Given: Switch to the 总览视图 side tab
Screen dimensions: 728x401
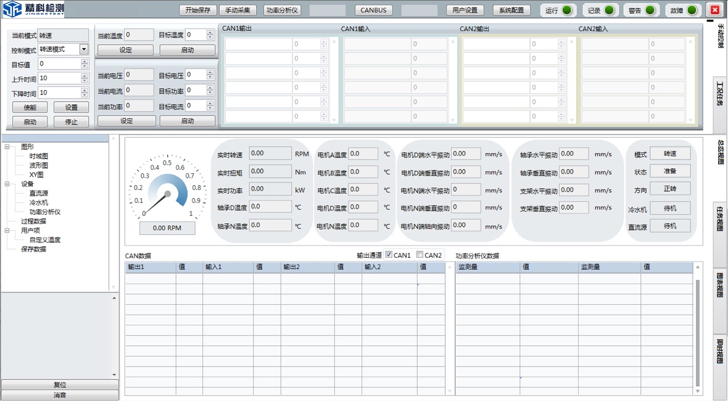Looking at the screenshot, I should pos(721,148).
